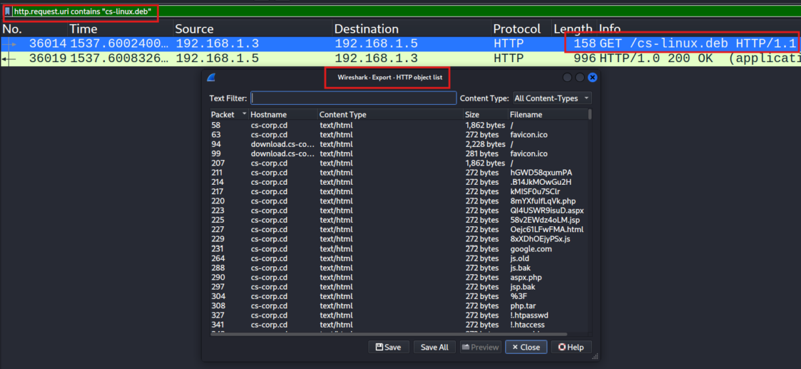
Task: Select the aspx.php filename row
Action: tap(398, 277)
